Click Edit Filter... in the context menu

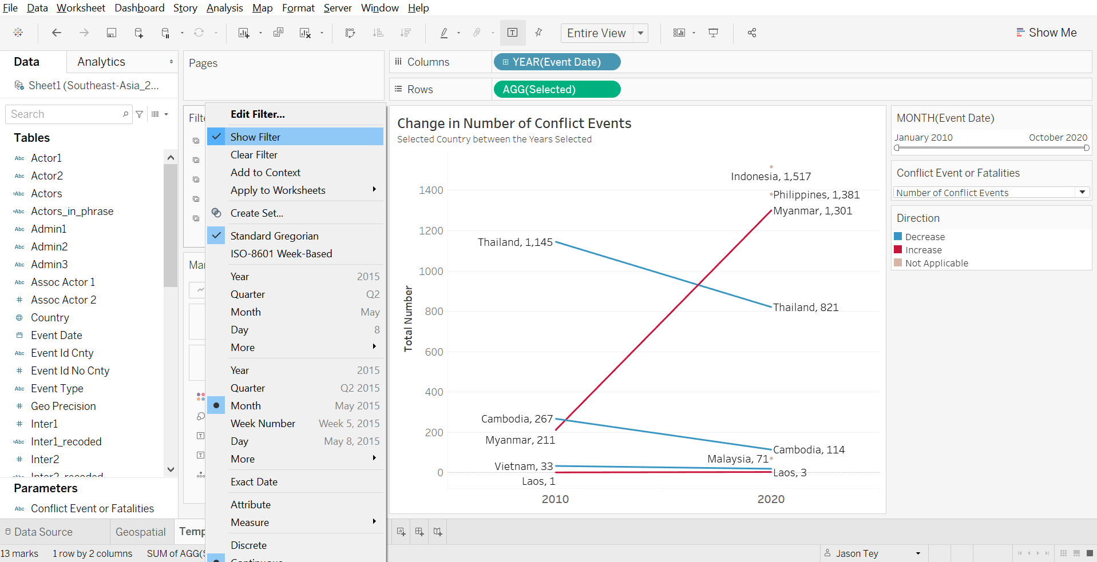tap(258, 114)
